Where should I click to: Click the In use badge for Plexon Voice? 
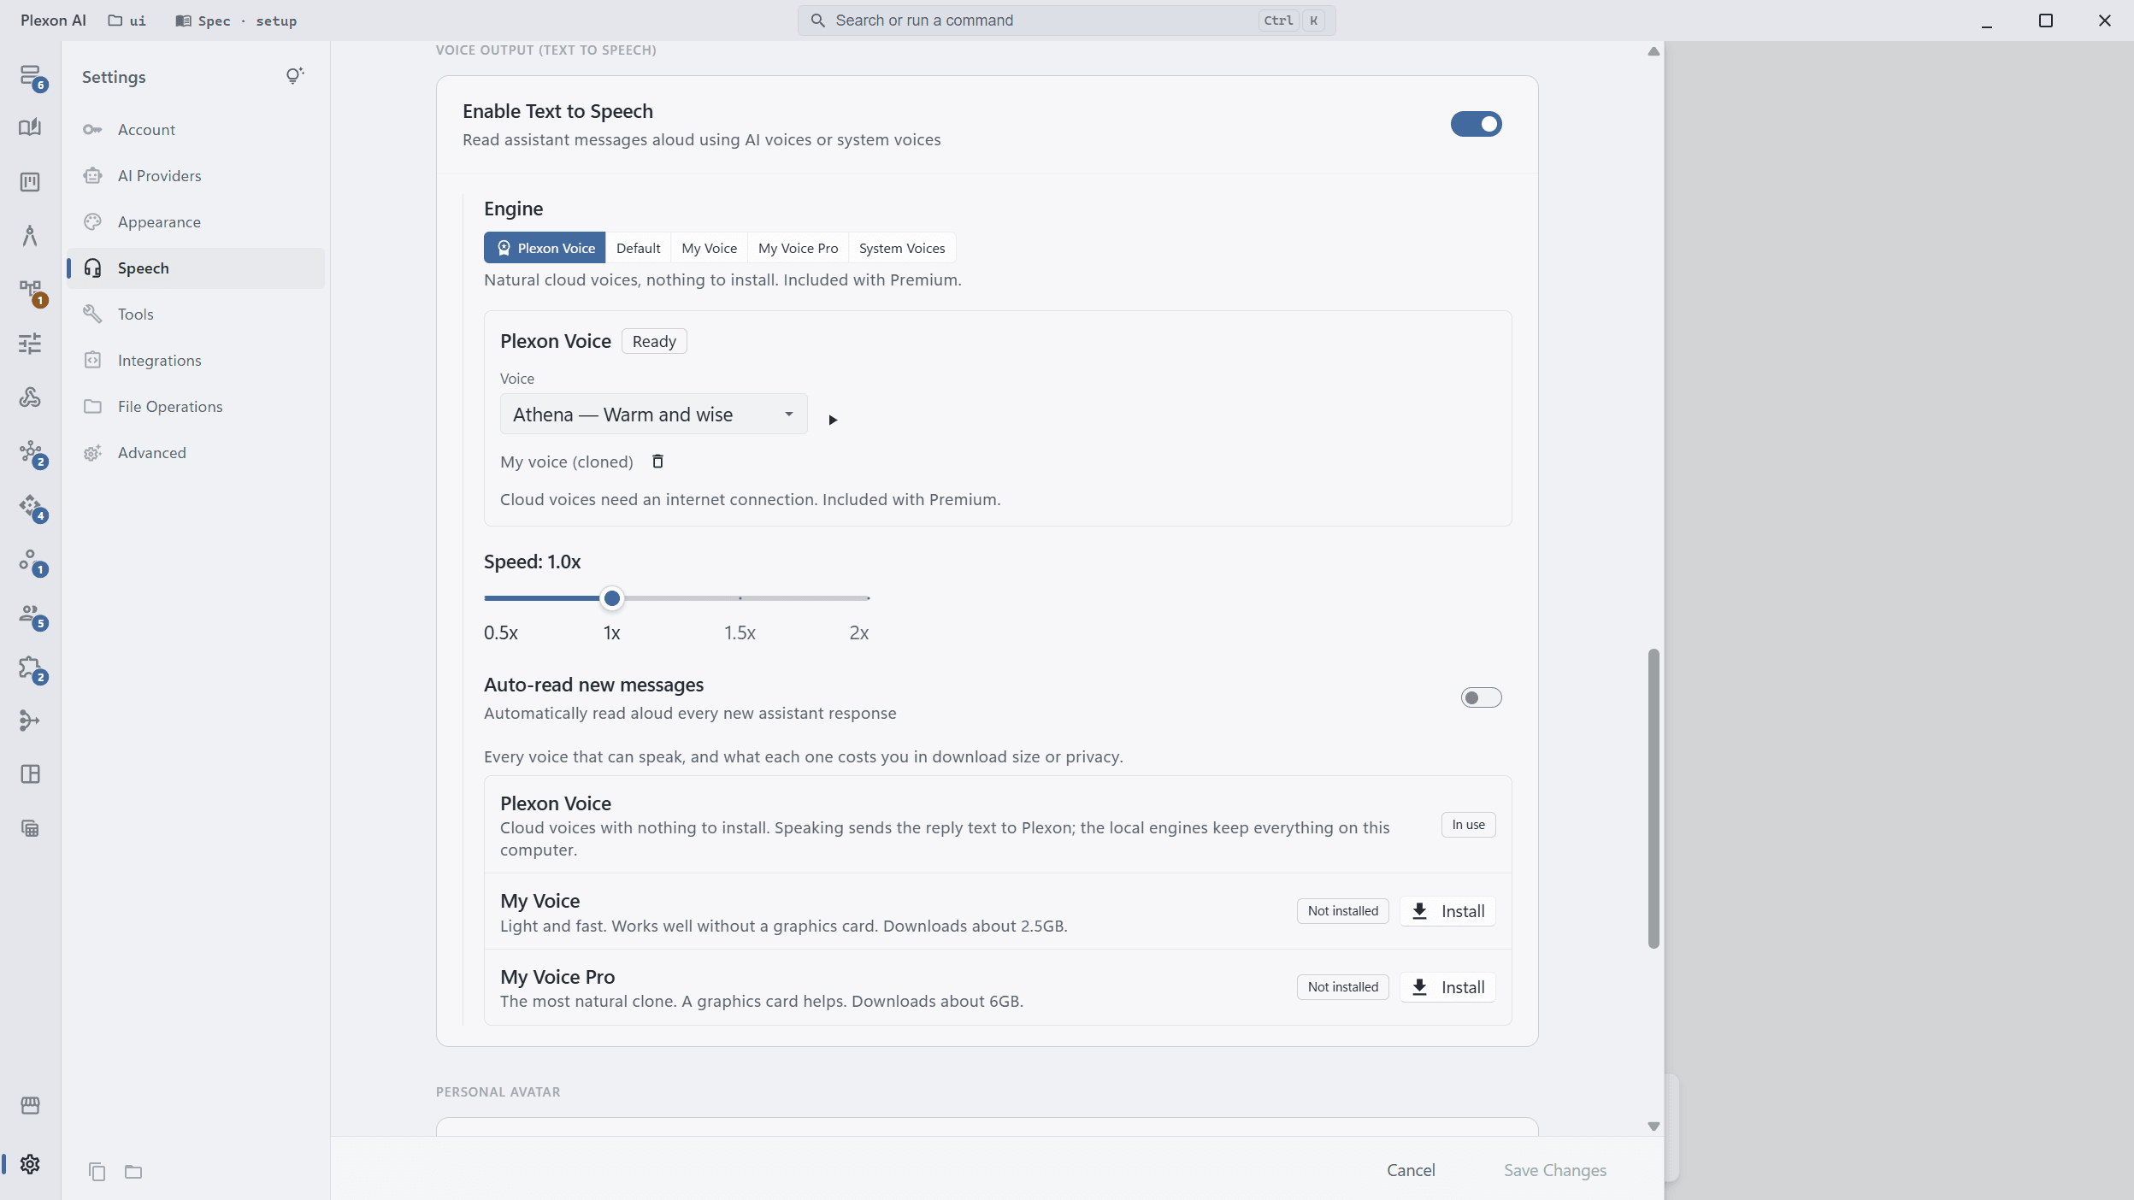[1468, 825]
